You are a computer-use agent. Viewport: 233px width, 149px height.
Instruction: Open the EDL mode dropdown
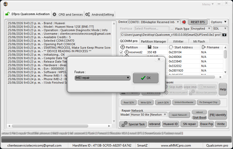point(220,29)
